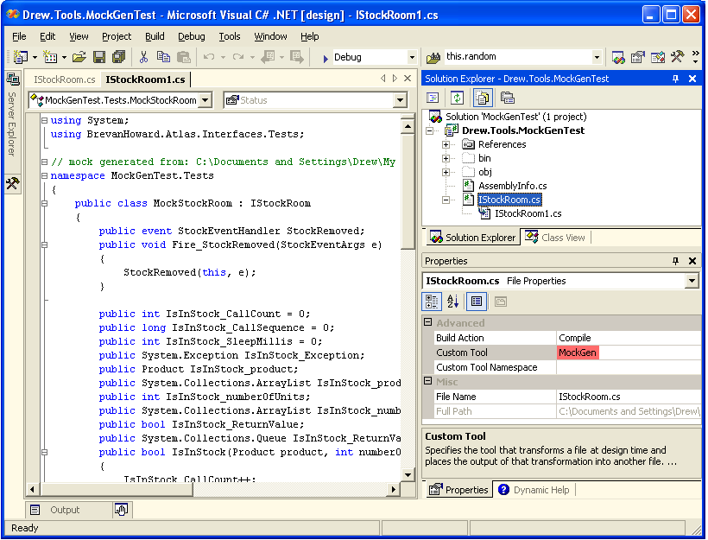This screenshot has width=708, height=540.
Task: Switch to the Dynamic Help tab
Action: click(x=534, y=490)
